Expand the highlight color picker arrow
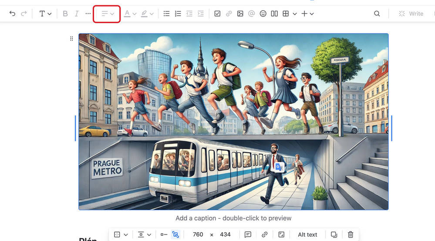 [x=152, y=14]
